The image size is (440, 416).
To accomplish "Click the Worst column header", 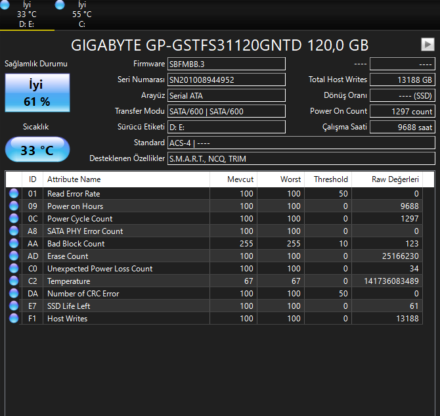I will pos(281,179).
